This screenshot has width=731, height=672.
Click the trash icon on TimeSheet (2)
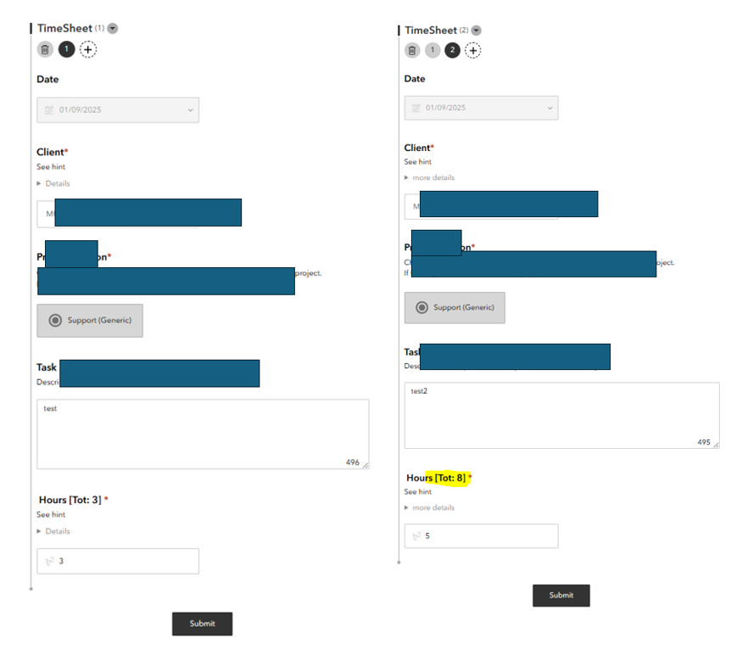click(x=412, y=50)
